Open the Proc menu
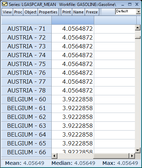142x168 pixels. click(x=18, y=12)
